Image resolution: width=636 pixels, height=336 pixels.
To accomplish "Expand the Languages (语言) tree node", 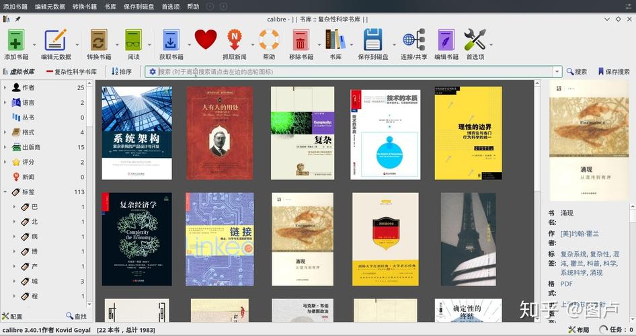I will coord(5,102).
